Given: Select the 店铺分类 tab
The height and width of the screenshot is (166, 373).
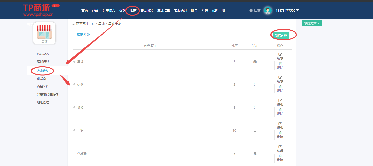Looking at the screenshot, I should coord(83,34).
